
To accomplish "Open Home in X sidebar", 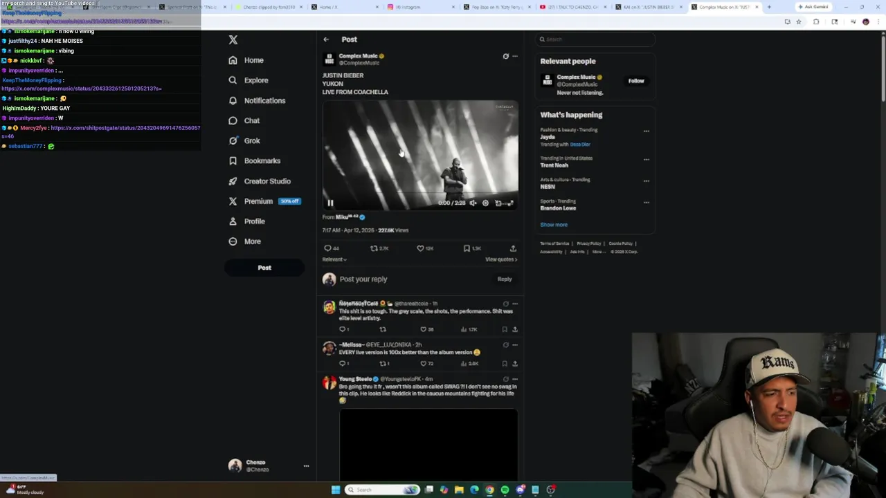I will (246, 60).
